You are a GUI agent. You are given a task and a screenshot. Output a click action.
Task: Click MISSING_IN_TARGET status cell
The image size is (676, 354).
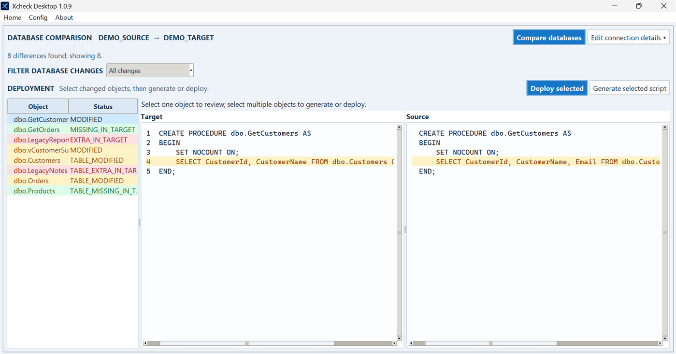click(x=103, y=129)
